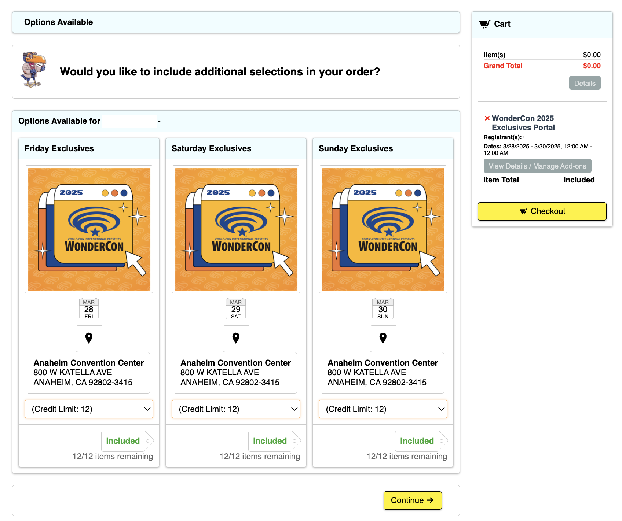Select the Saturday Exclusives WonderCon thumbnail
Viewport: 622px width, 521px height.
click(x=236, y=229)
